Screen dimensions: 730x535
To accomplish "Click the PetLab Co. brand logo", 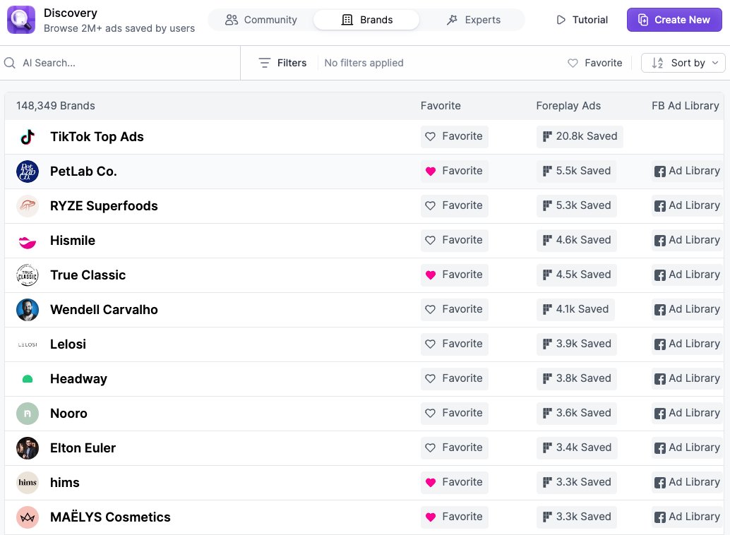I will click(28, 172).
